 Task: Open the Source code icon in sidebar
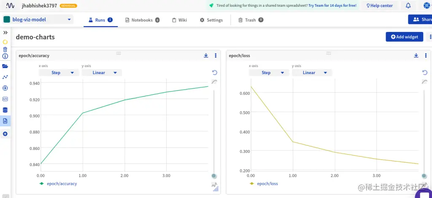(5, 99)
